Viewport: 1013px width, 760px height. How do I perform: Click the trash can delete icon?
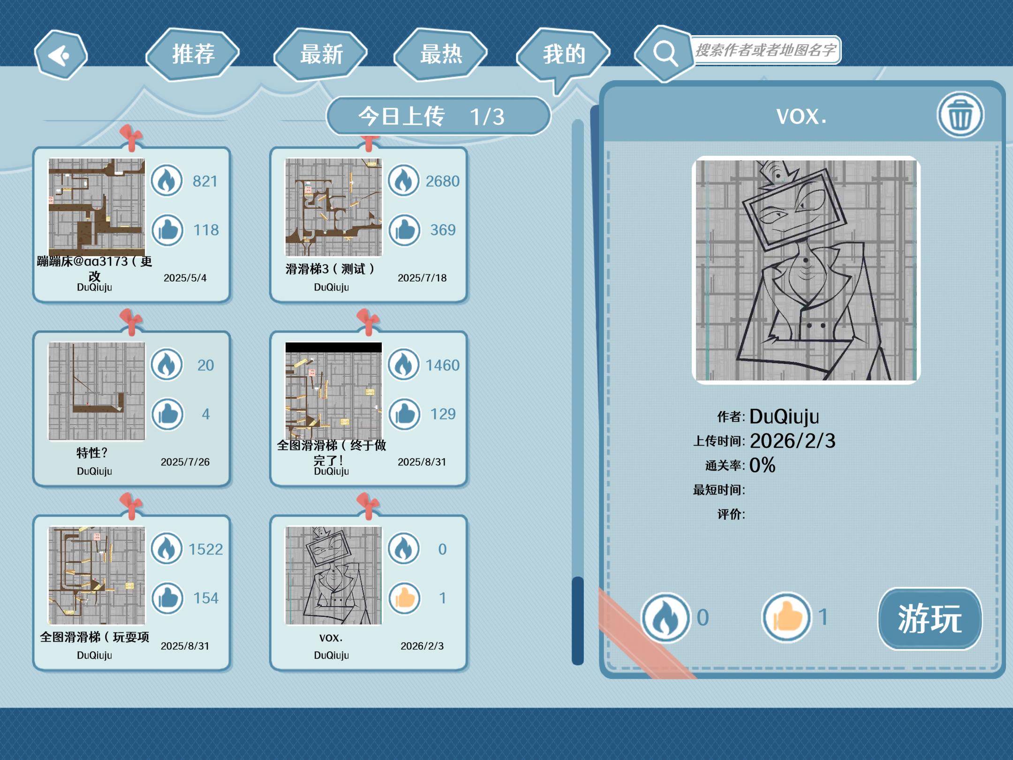click(960, 115)
